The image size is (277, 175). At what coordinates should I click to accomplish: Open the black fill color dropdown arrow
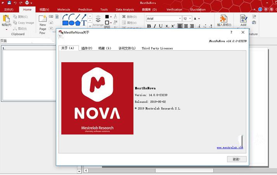pos(111,17)
